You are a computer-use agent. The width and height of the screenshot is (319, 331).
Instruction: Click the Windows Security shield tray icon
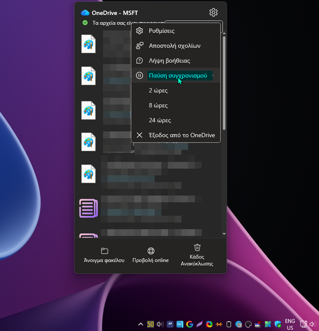pos(278,324)
